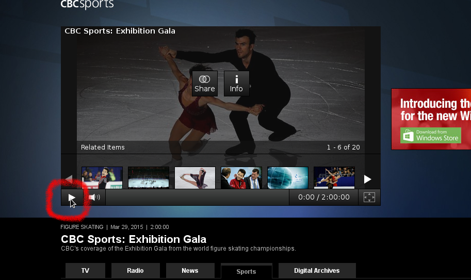Open globe logo thumbnail

point(288,178)
